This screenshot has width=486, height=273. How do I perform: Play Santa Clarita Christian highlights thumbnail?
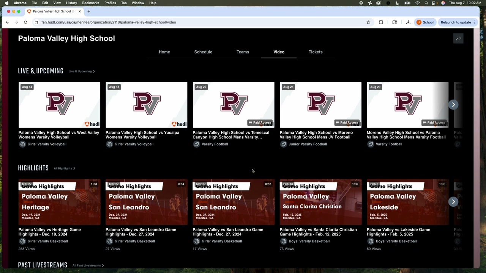coord(321,202)
